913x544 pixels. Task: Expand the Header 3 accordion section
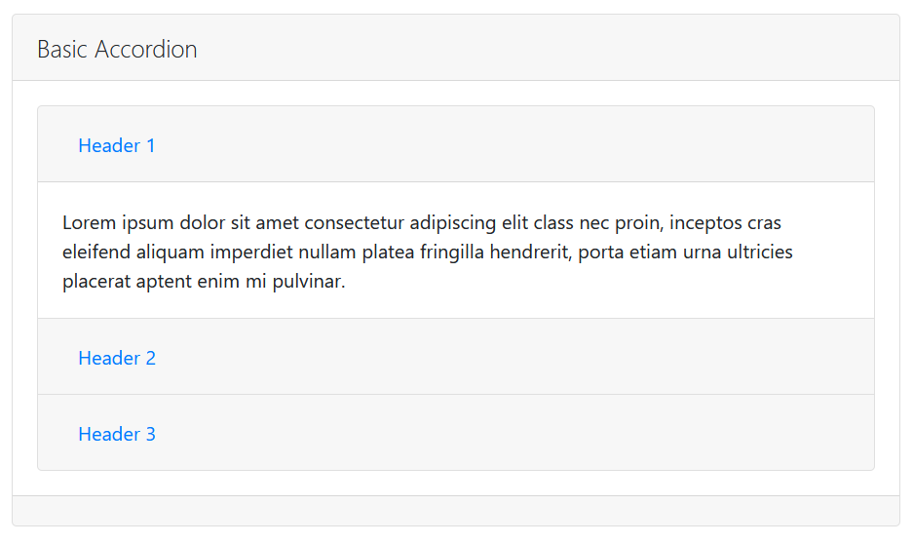coord(117,435)
